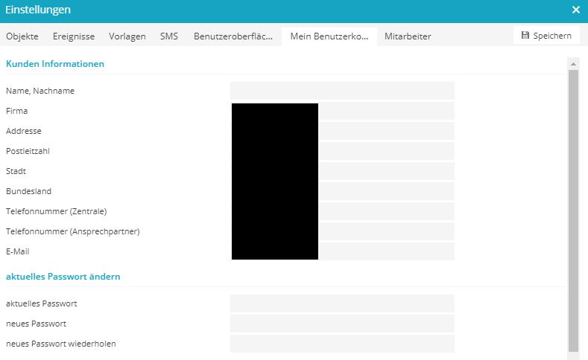The height and width of the screenshot is (360, 588).
Task: Click the Einstellungen title text
Action: [38, 10]
